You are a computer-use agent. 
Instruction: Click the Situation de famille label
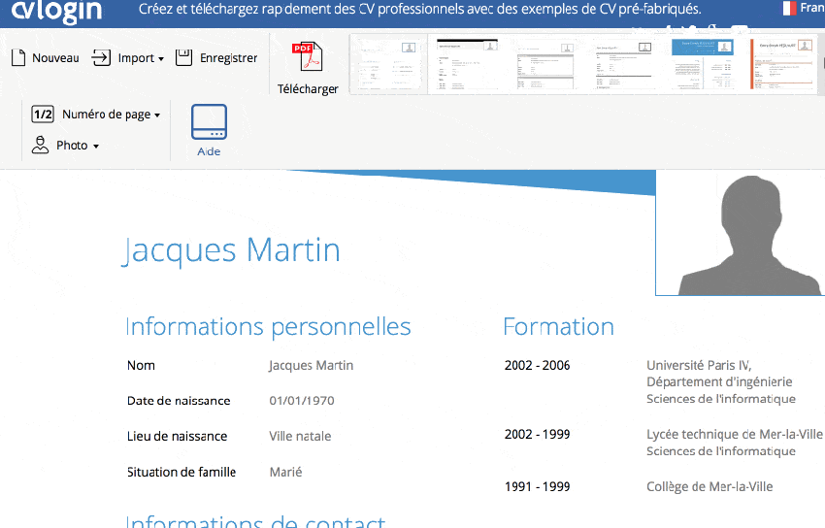coord(181,472)
